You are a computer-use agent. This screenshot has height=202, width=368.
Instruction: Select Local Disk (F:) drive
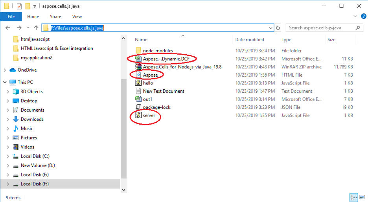(x=35, y=184)
